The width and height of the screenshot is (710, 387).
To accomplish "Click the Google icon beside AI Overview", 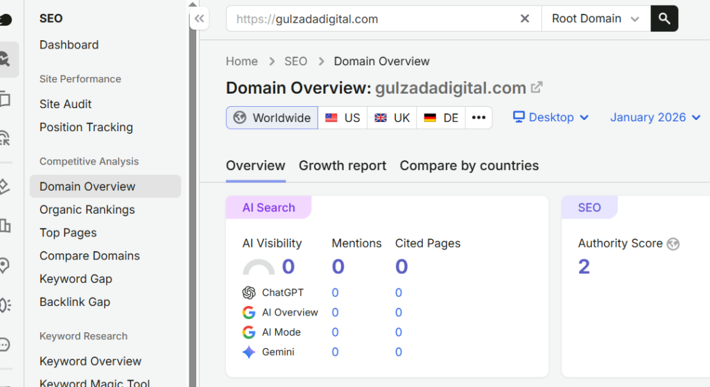I will [x=249, y=312].
